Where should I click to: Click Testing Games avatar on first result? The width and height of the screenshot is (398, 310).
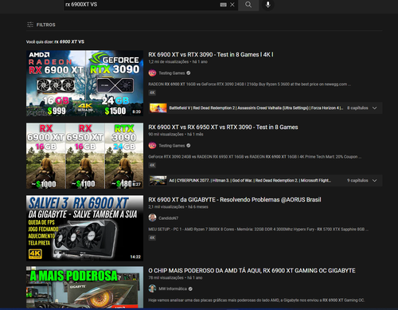tap(152, 73)
